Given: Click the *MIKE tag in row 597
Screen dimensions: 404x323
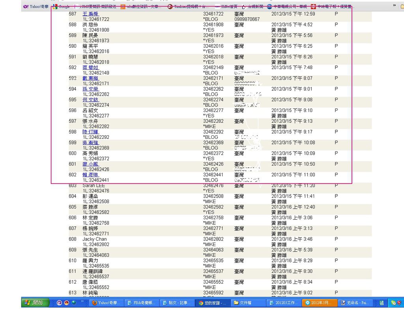Looking at the screenshot, I should pyautogui.click(x=209, y=127).
